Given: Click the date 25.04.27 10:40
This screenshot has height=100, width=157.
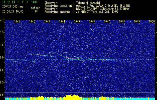Looking at the screenshot, I should (x=13, y=11).
